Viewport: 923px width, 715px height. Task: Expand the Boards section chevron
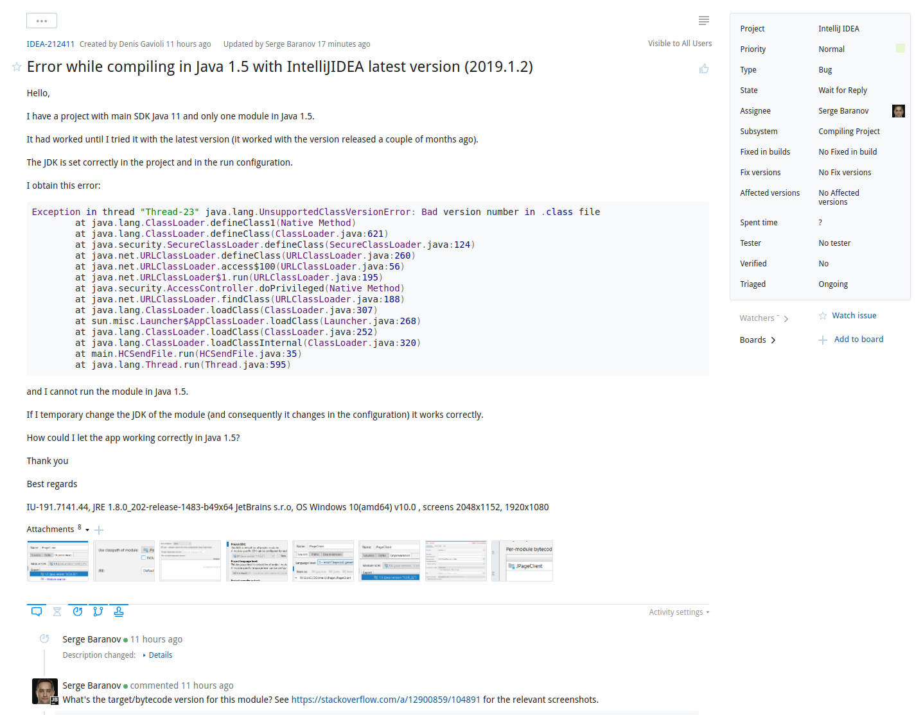[x=773, y=340]
